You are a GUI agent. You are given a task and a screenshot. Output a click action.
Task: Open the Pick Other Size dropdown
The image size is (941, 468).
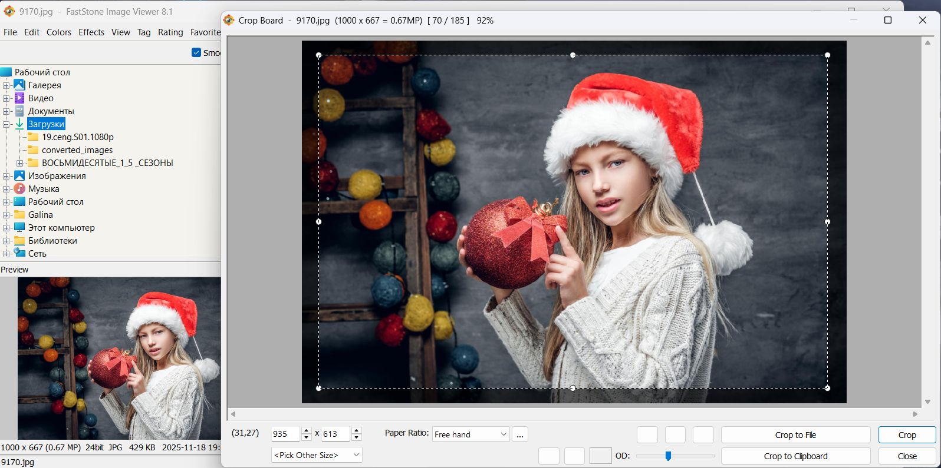pos(317,455)
